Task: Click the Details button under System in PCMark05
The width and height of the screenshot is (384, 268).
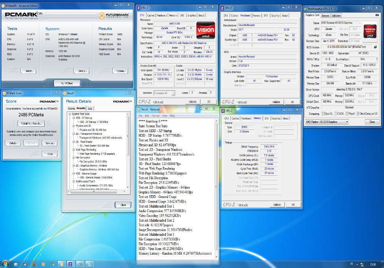Action: click(x=81, y=71)
